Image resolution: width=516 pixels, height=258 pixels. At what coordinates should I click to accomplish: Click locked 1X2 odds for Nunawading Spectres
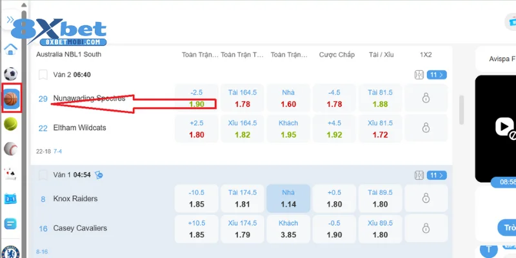point(426,98)
